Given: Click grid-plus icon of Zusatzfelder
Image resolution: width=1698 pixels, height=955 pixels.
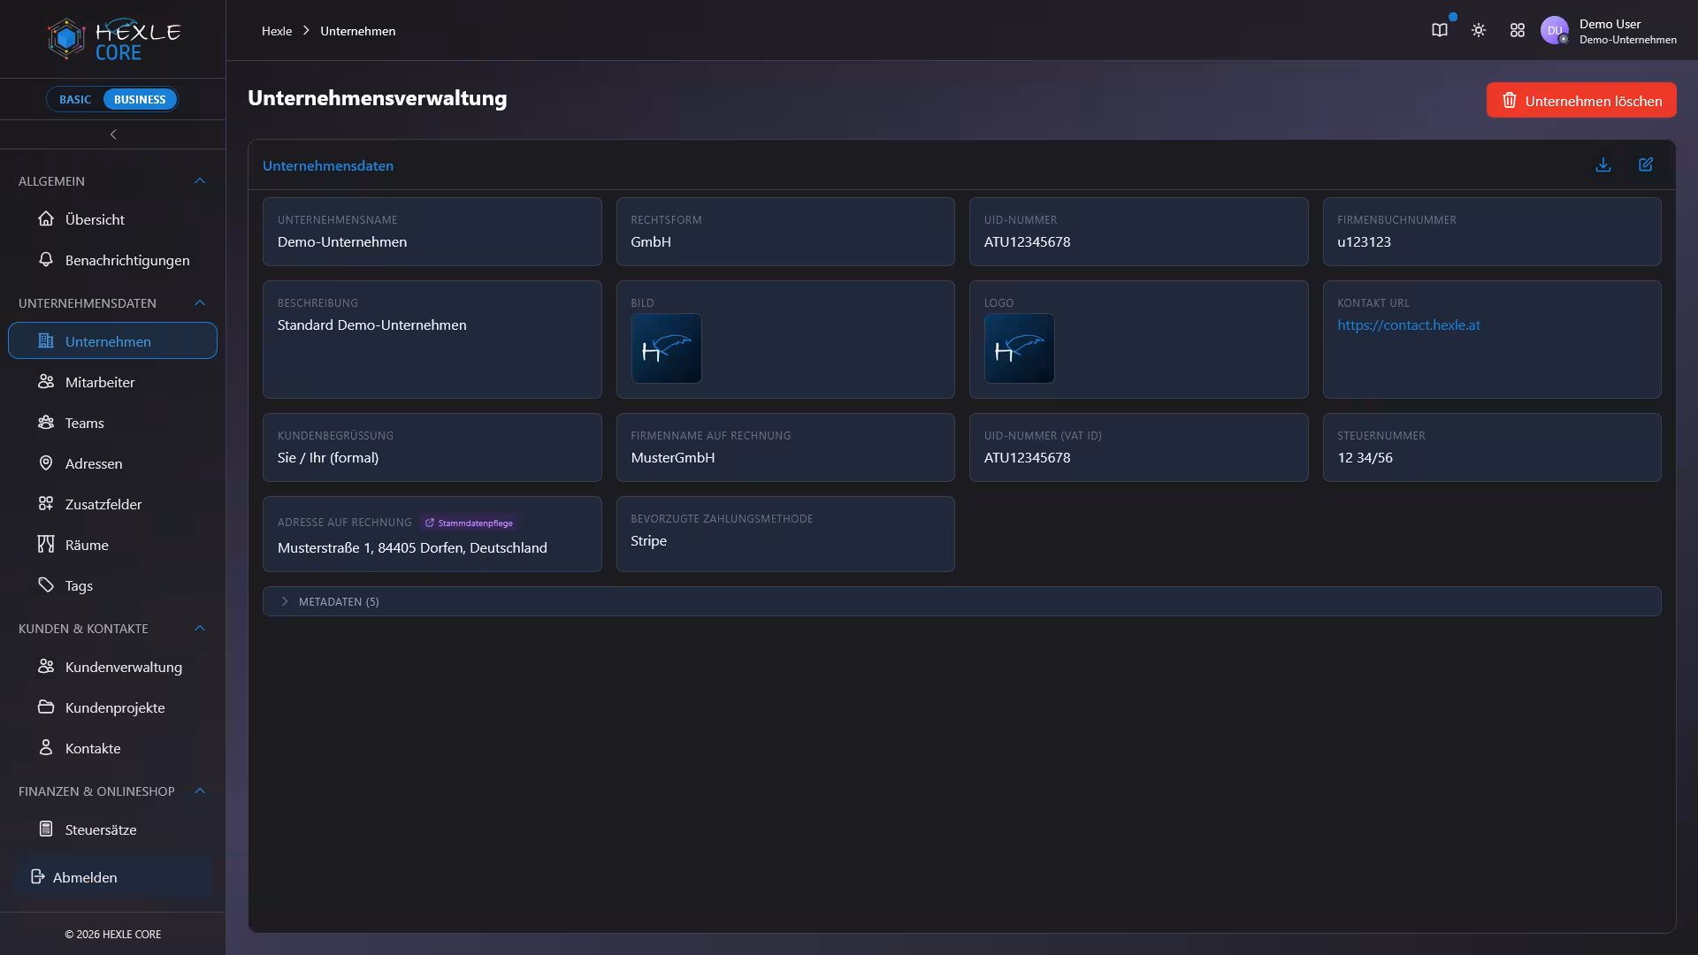Looking at the screenshot, I should 46,503.
